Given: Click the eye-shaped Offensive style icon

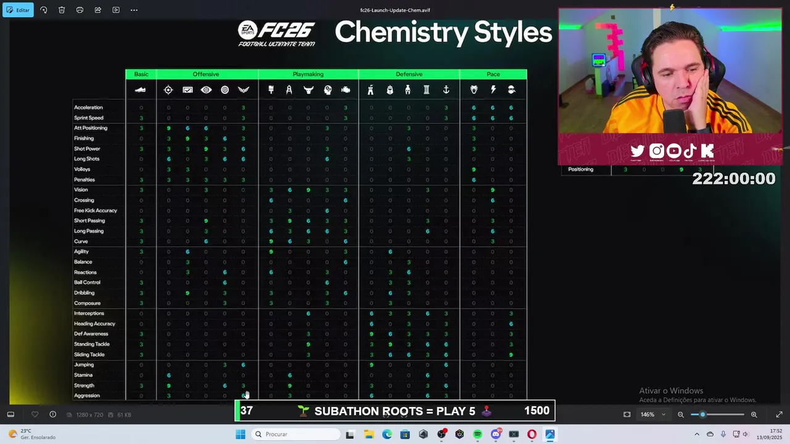Looking at the screenshot, I should point(206,90).
